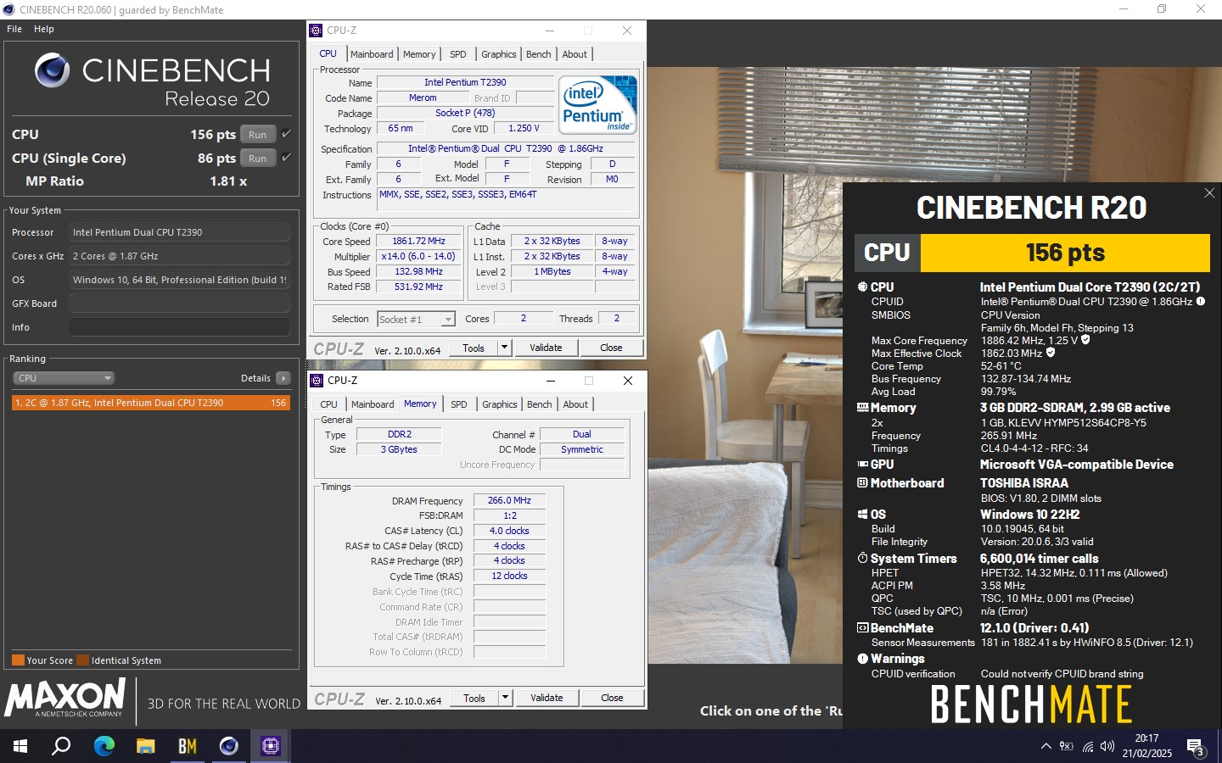The height and width of the screenshot is (763, 1222).
Task: Open notification center icon
Action: (1197, 748)
